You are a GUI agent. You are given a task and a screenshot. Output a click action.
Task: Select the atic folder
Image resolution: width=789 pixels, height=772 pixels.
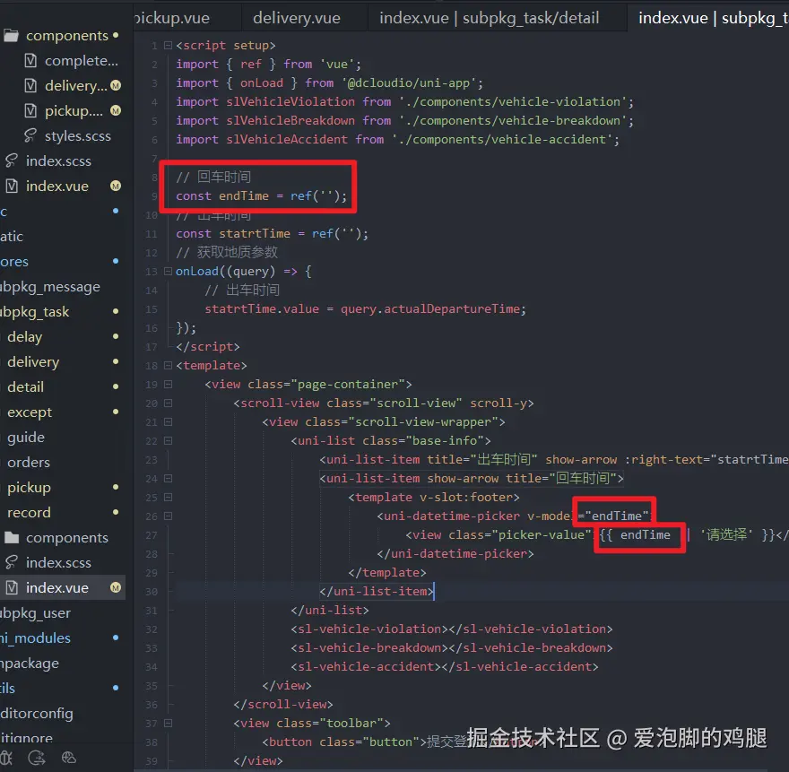coord(12,237)
